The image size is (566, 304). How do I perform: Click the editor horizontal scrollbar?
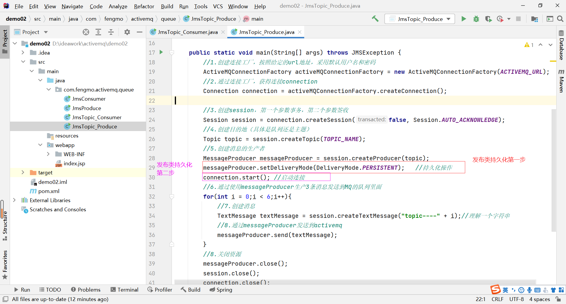[355, 282]
